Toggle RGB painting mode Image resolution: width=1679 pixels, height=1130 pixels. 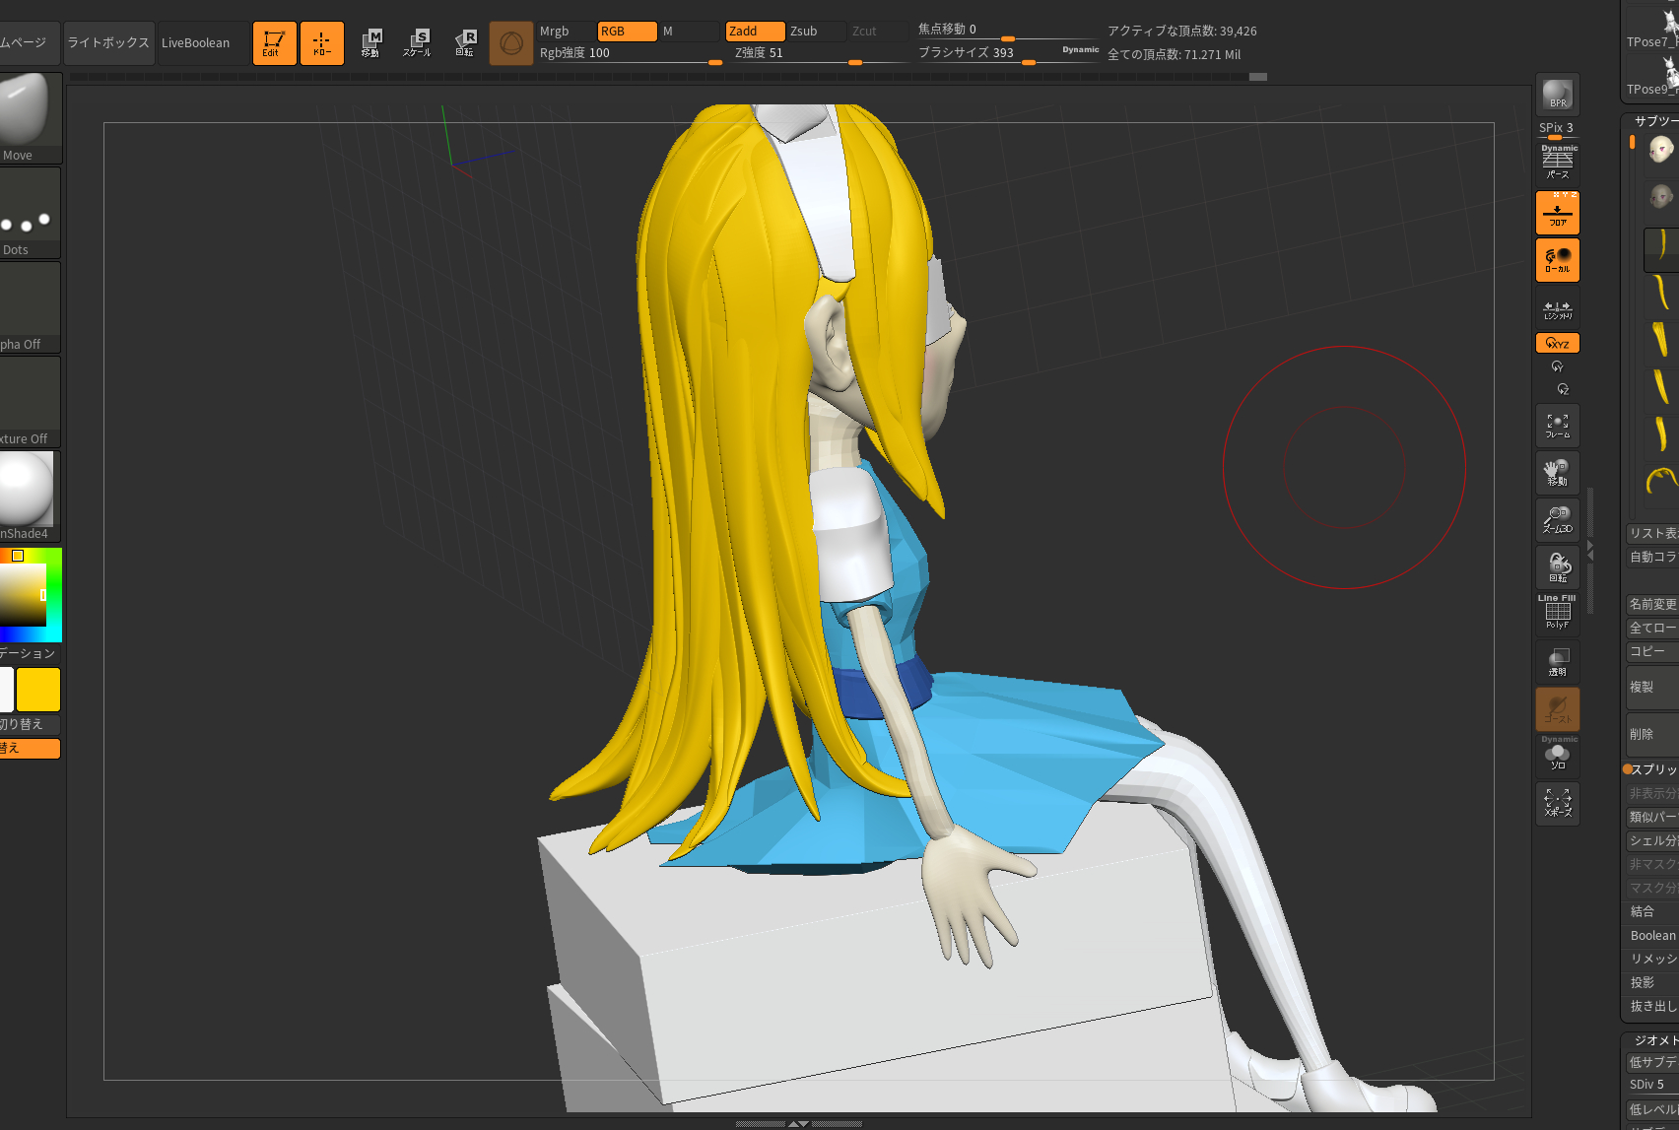pos(627,32)
